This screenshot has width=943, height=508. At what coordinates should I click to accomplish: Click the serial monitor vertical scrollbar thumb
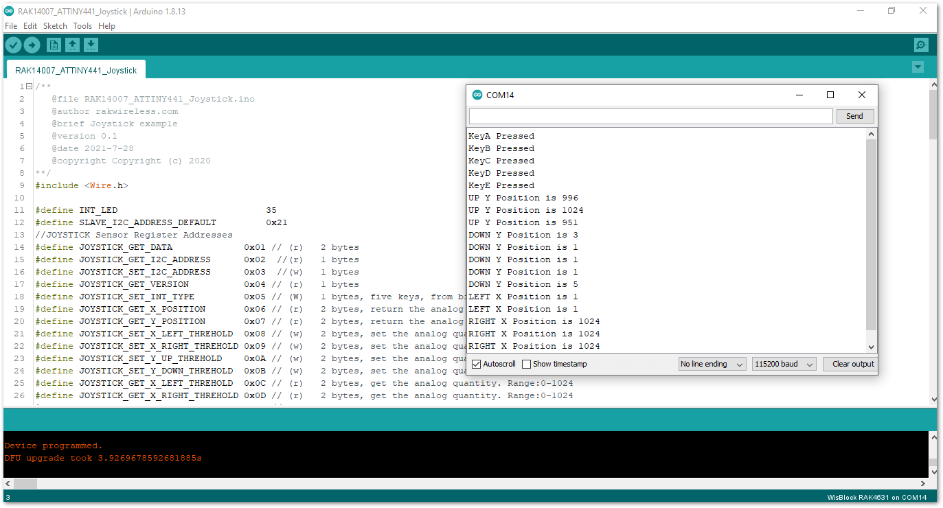tap(872, 234)
